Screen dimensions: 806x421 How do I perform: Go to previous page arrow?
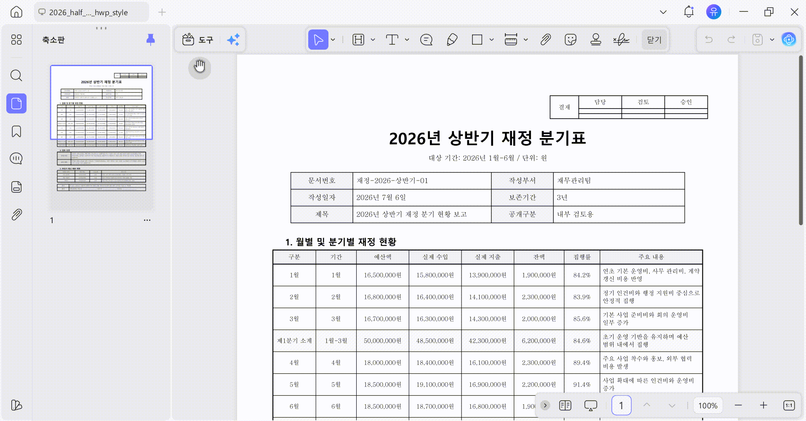tap(647, 405)
